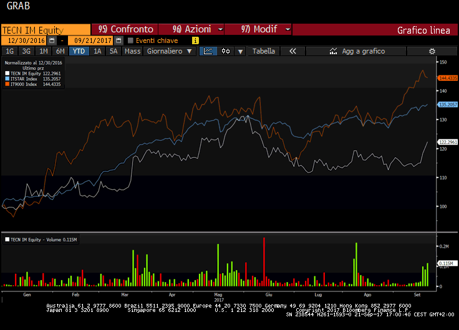Screen dimensions: 459x330
Task: Open chart settings gear icon
Action: click(x=432, y=51)
